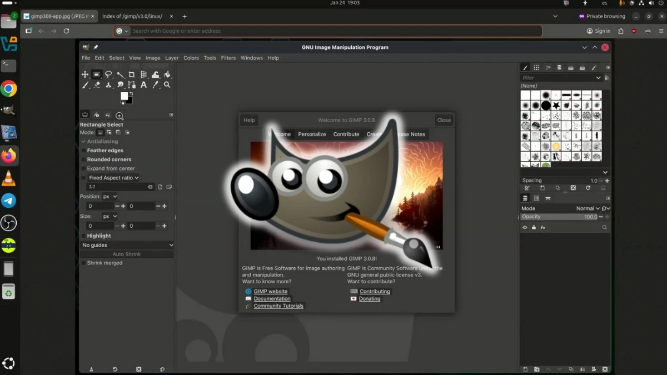The image size is (667, 375).
Task: Open the No guides dropdown
Action: (x=126, y=244)
